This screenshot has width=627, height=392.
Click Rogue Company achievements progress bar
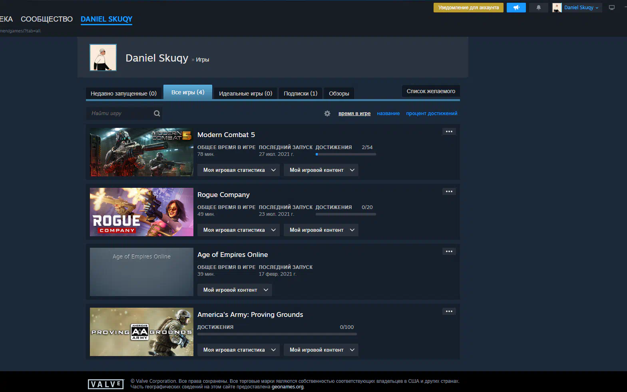[x=346, y=214]
